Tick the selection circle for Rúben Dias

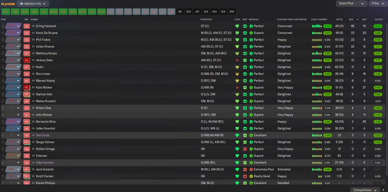click(3, 108)
